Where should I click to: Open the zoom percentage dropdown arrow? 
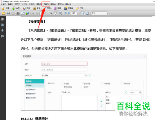click(x=78, y=13)
